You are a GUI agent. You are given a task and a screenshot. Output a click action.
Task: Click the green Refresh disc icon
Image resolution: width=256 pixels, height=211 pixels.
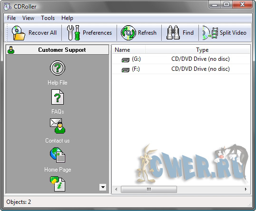pyautogui.click(x=128, y=33)
